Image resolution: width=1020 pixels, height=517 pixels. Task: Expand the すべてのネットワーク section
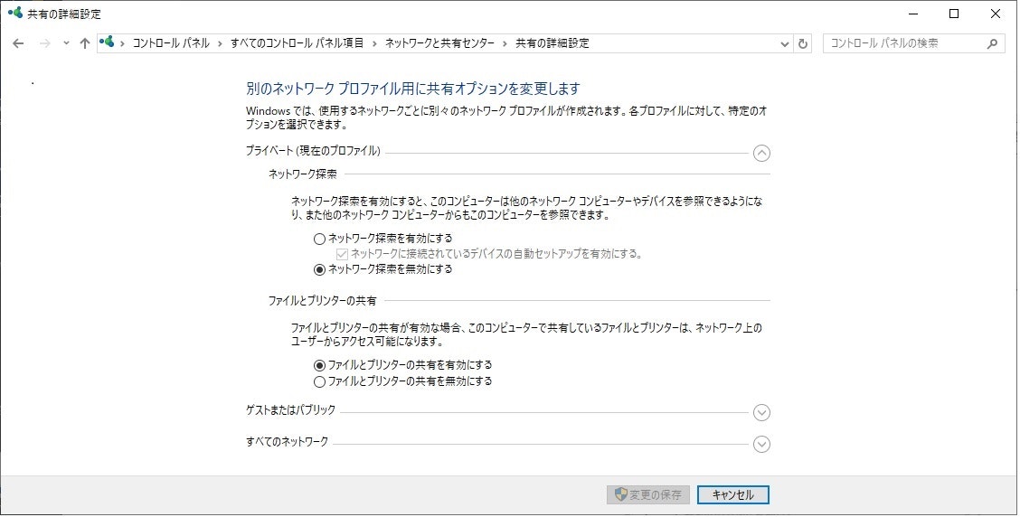761,444
